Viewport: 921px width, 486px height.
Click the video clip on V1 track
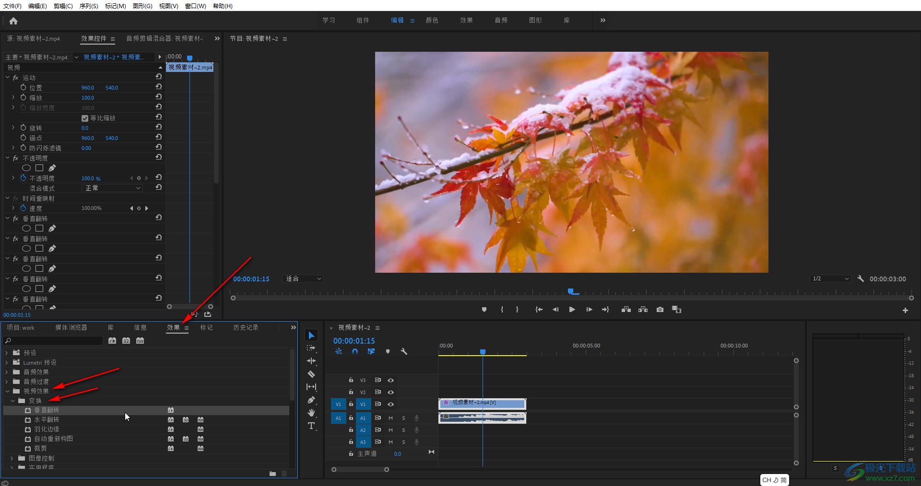[483, 404]
